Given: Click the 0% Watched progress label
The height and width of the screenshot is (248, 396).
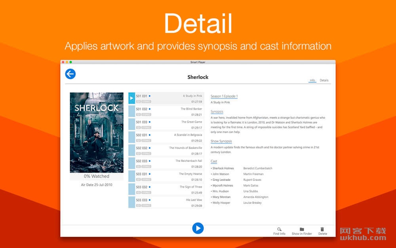Looking at the screenshot, I should 97,176.
